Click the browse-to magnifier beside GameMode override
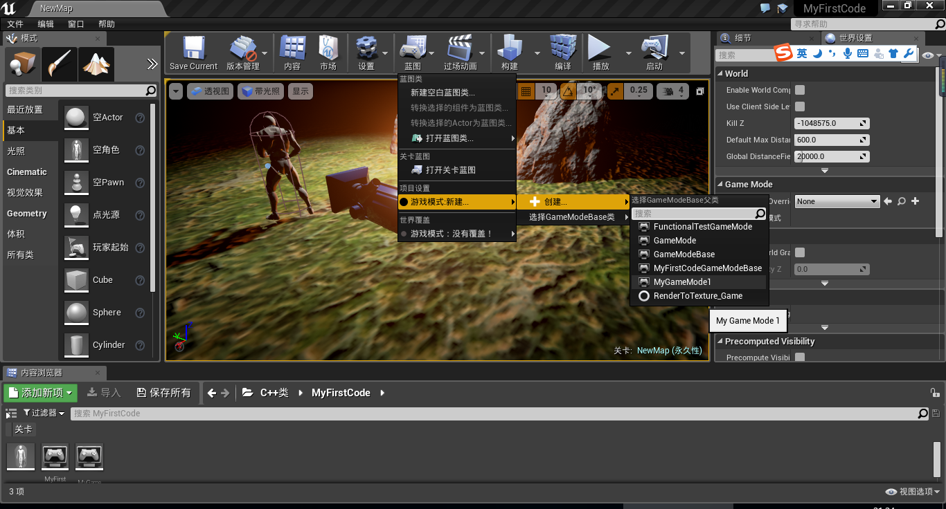The height and width of the screenshot is (509, 946). [902, 201]
